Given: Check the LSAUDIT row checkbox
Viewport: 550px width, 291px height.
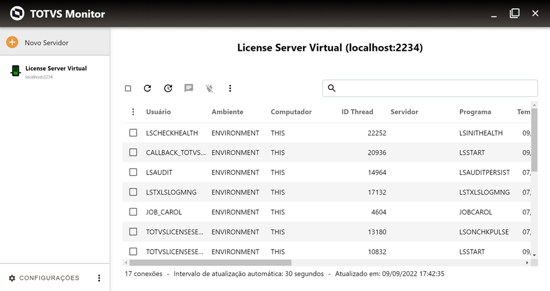Looking at the screenshot, I should click(133, 172).
